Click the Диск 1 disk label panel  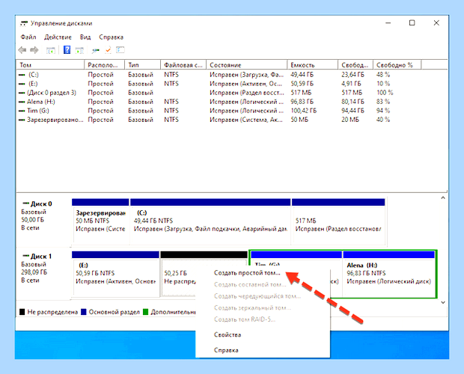point(44,274)
